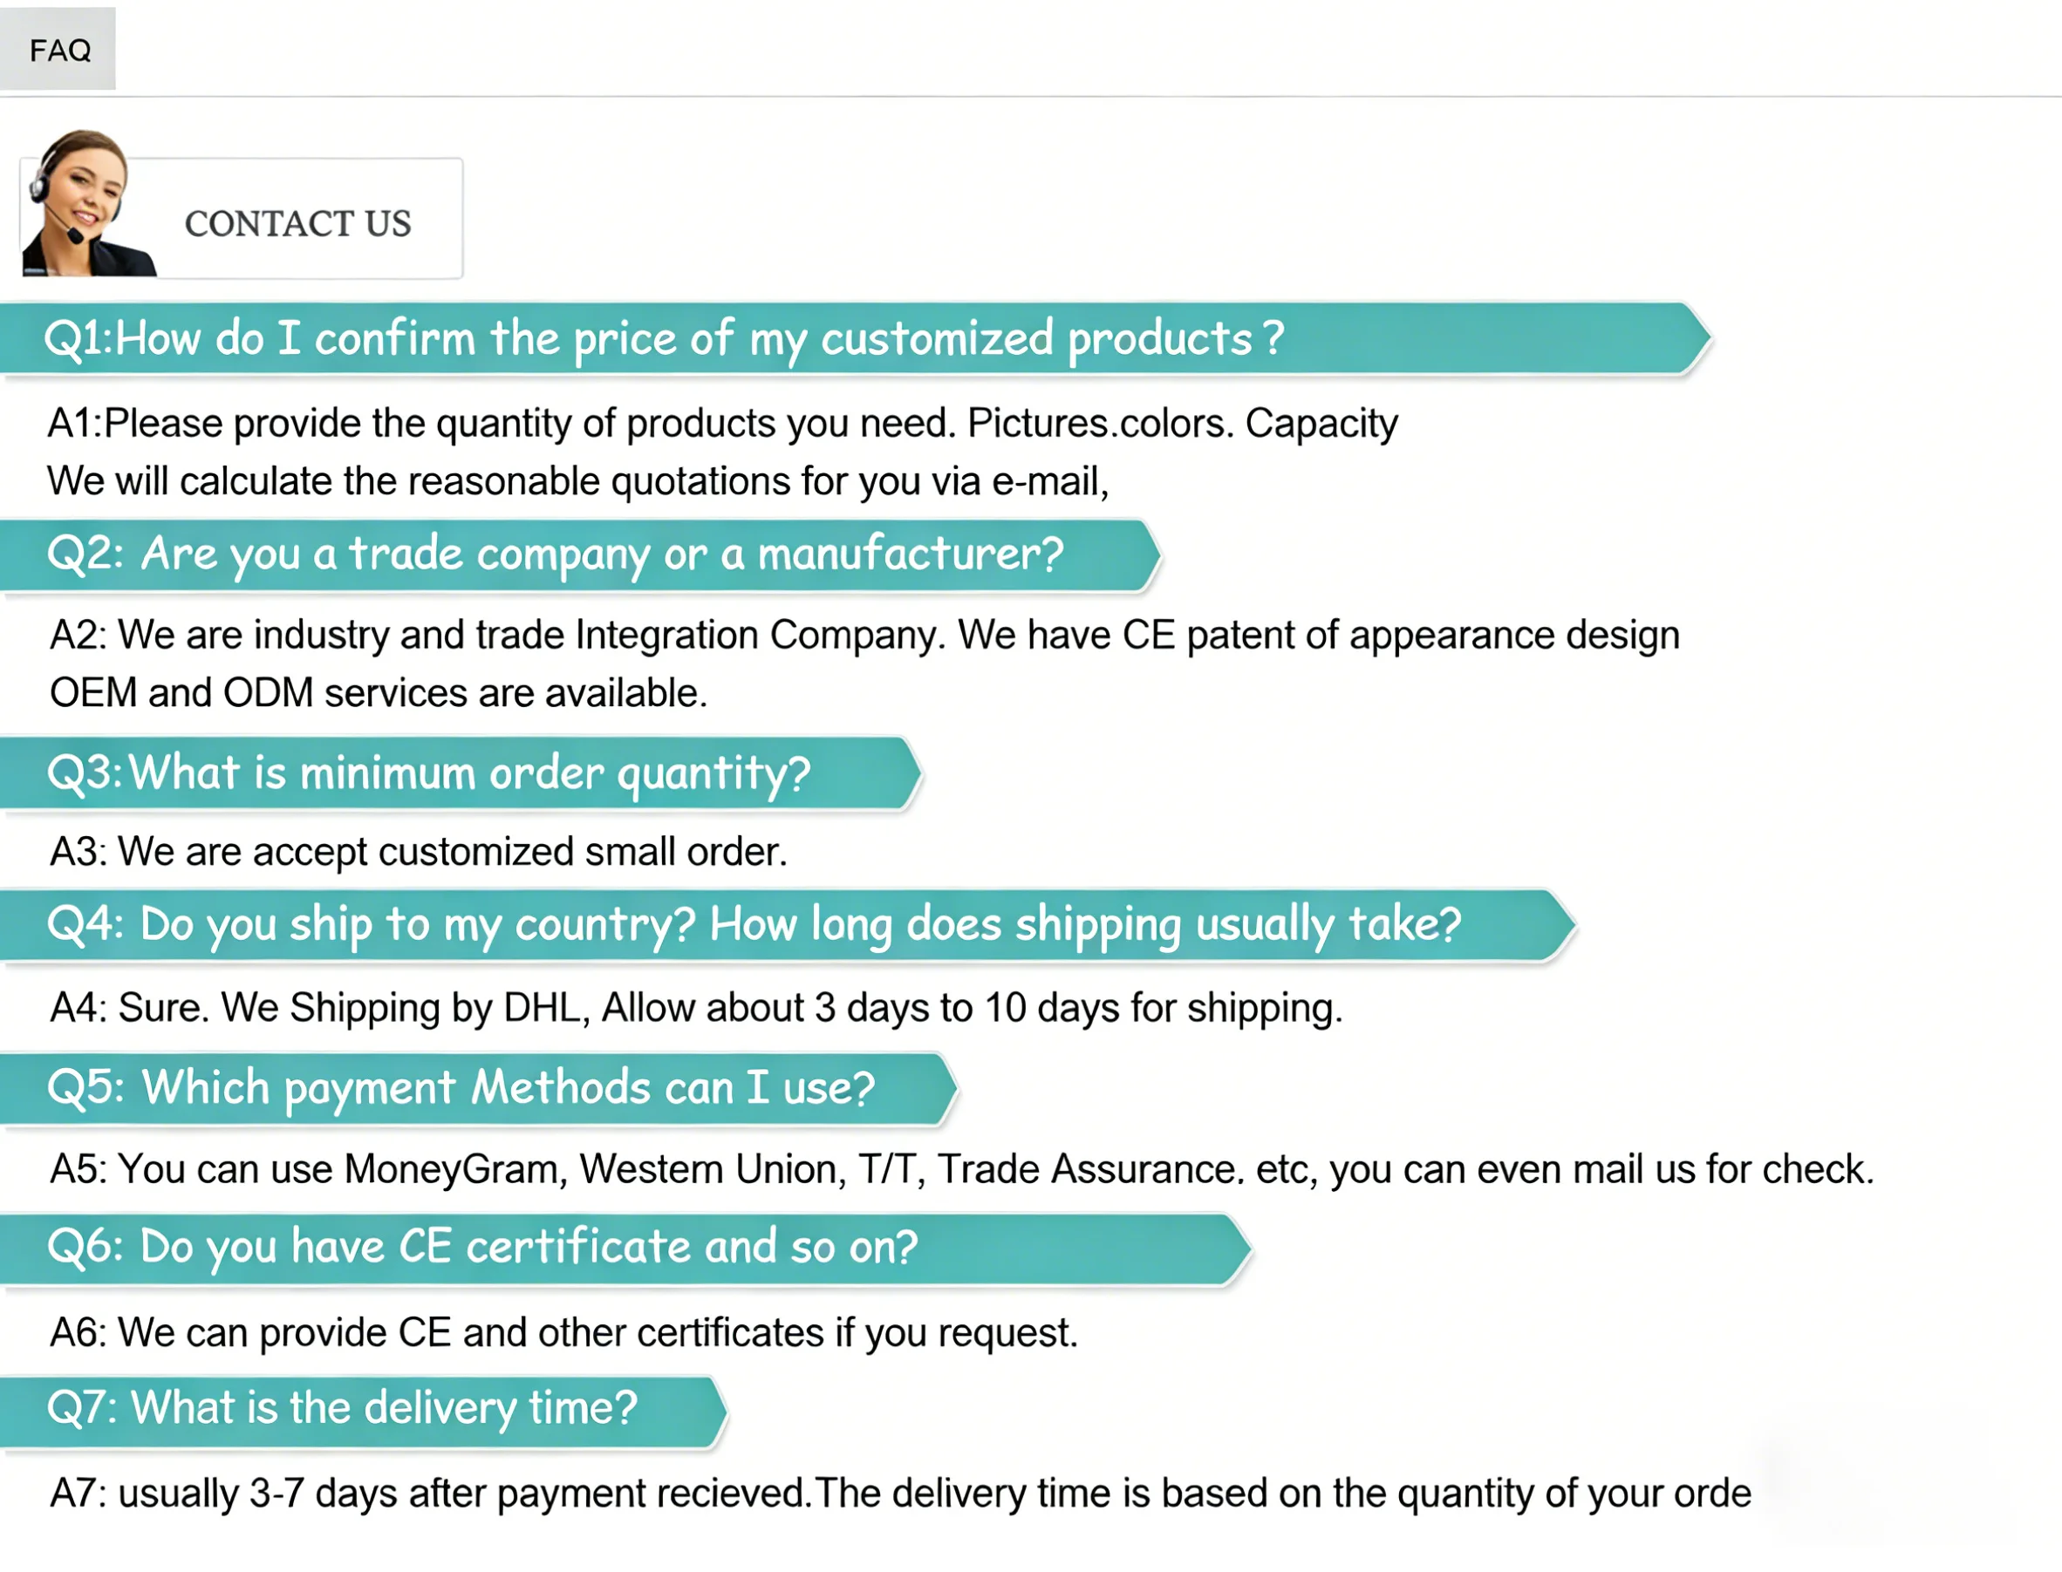Select the A6 CE certificates answer
The width and height of the screenshot is (2062, 1572).
564,1333
